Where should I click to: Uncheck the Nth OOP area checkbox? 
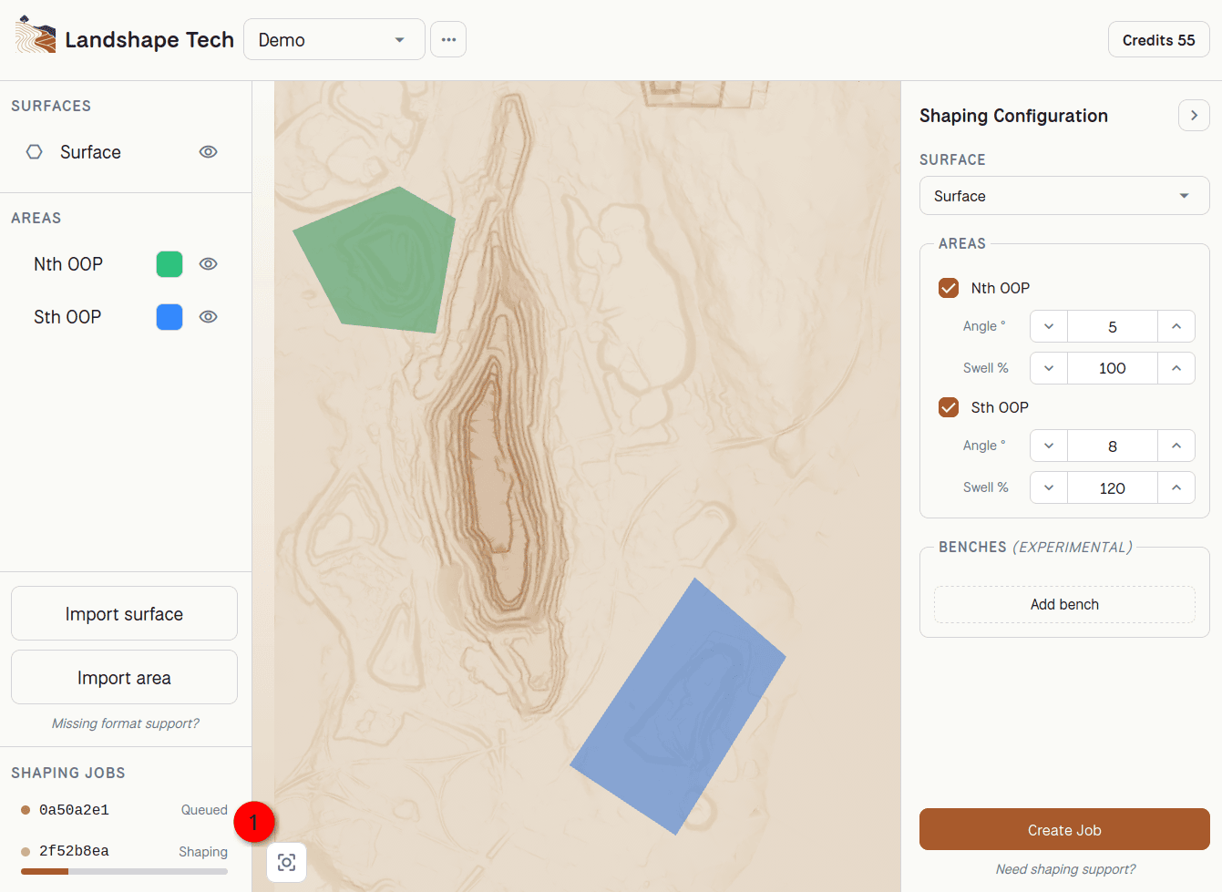click(x=949, y=288)
